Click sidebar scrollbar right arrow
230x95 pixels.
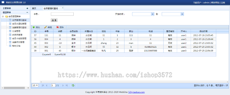tap(28, 88)
